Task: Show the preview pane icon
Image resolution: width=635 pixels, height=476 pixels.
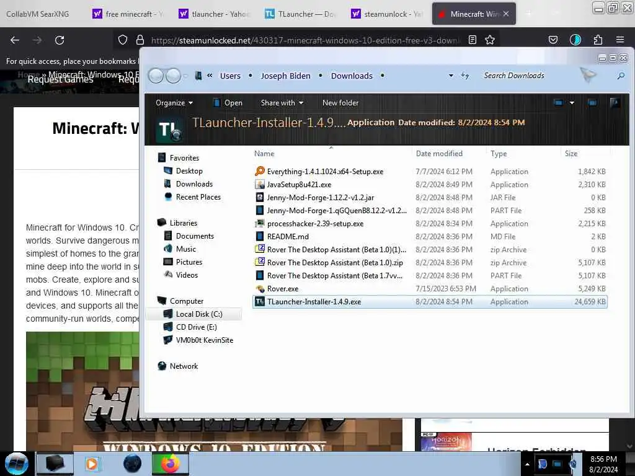Action: 592,103
